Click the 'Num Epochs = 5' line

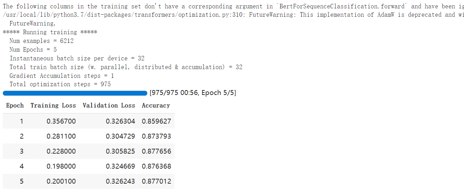pos(33,50)
